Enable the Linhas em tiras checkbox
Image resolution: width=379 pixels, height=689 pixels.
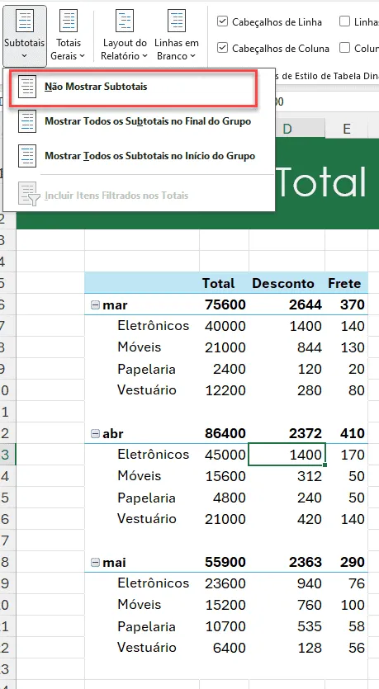344,21
